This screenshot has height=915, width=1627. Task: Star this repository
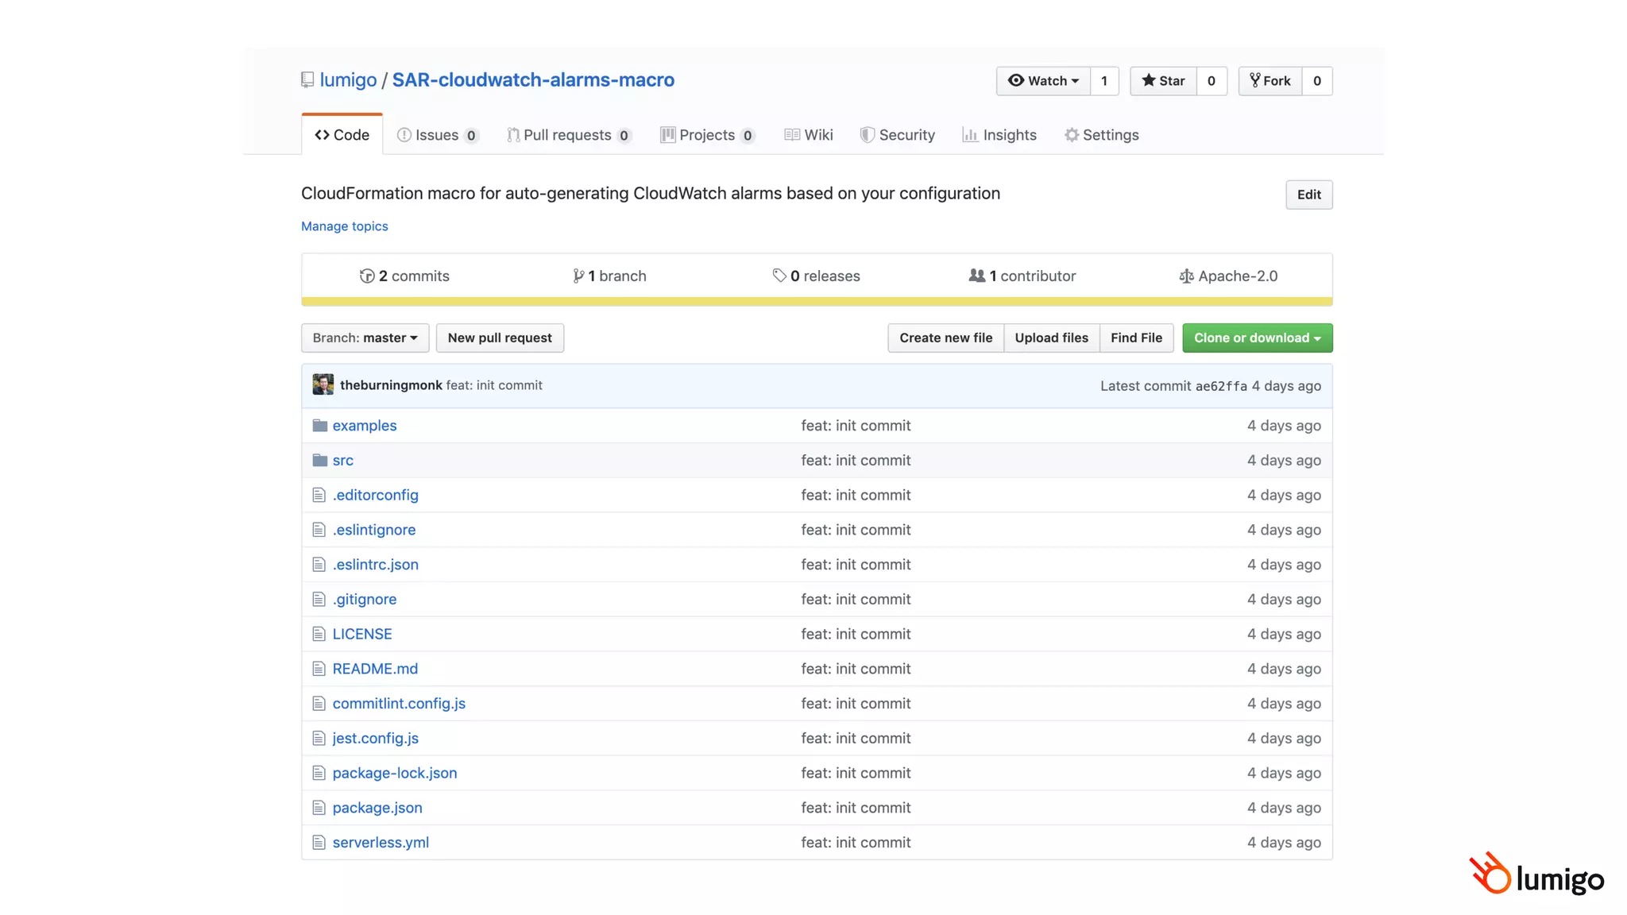[x=1163, y=81]
